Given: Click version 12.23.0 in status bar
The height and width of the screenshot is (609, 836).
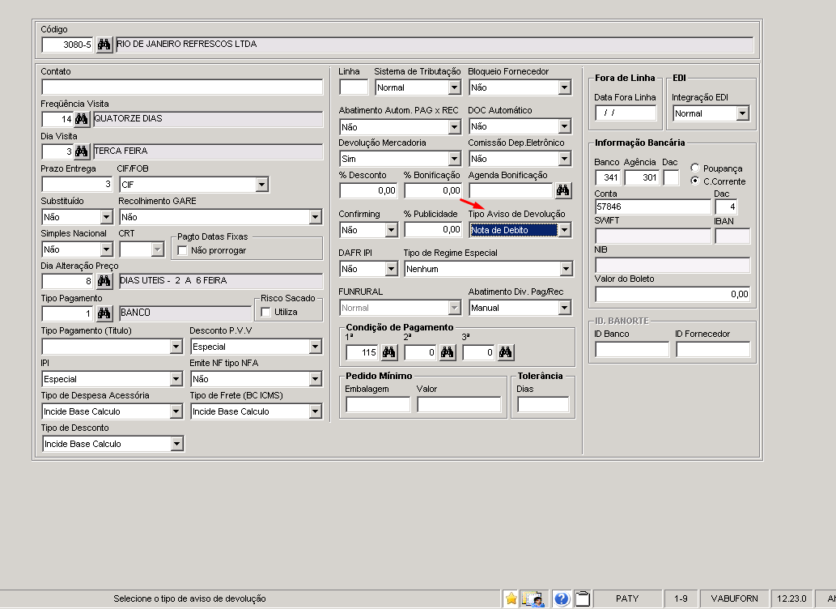Looking at the screenshot, I should (791, 598).
